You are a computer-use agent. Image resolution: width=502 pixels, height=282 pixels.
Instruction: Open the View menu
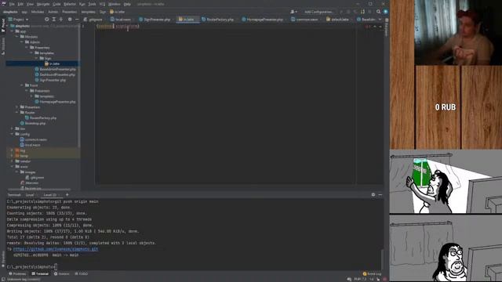(30, 4)
